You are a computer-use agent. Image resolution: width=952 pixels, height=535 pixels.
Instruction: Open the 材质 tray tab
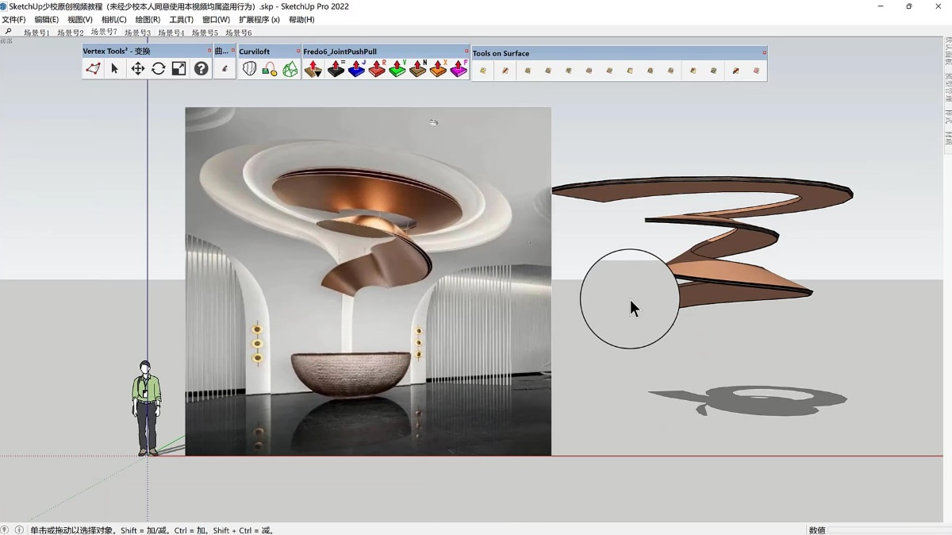(x=947, y=138)
